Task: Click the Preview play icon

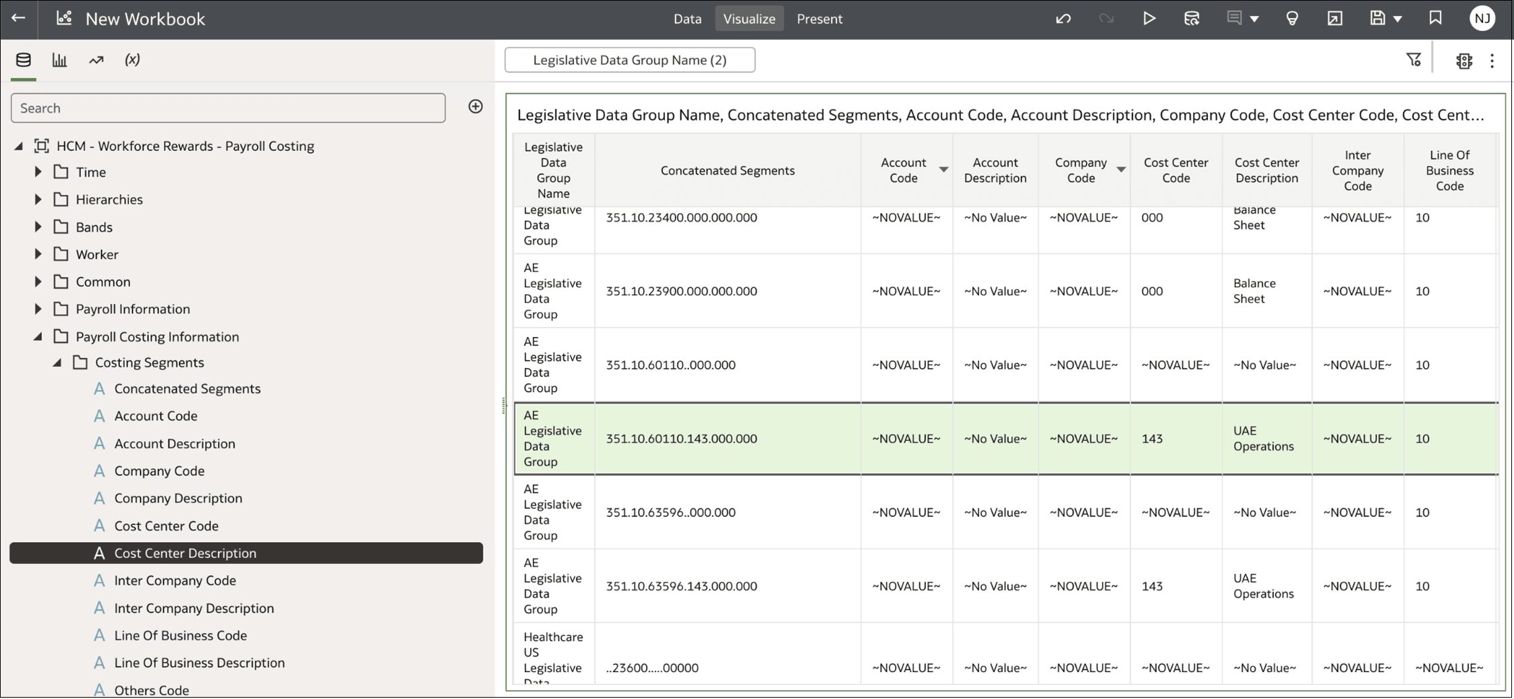Action: 1149,18
